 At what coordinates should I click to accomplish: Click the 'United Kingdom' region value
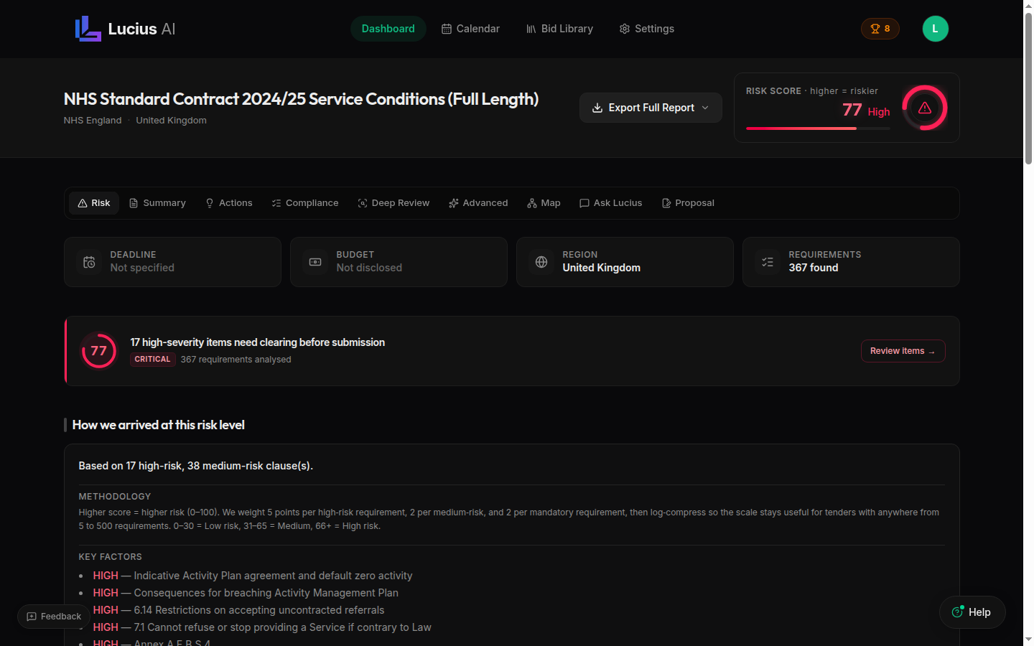click(x=602, y=268)
